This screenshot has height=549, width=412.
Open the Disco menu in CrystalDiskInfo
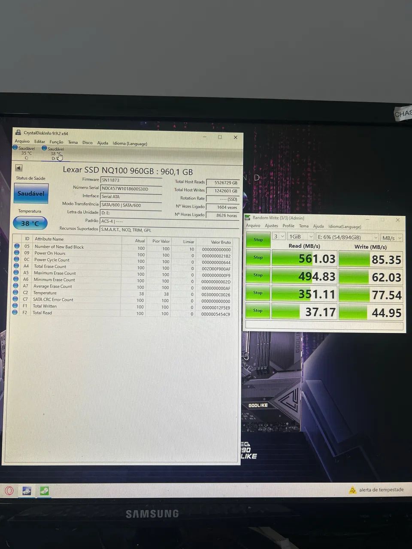[88, 142]
